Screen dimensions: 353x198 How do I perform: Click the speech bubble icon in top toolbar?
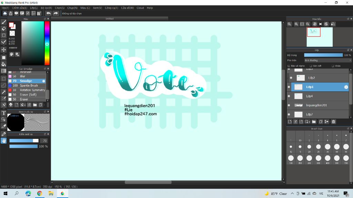pos(16,13)
